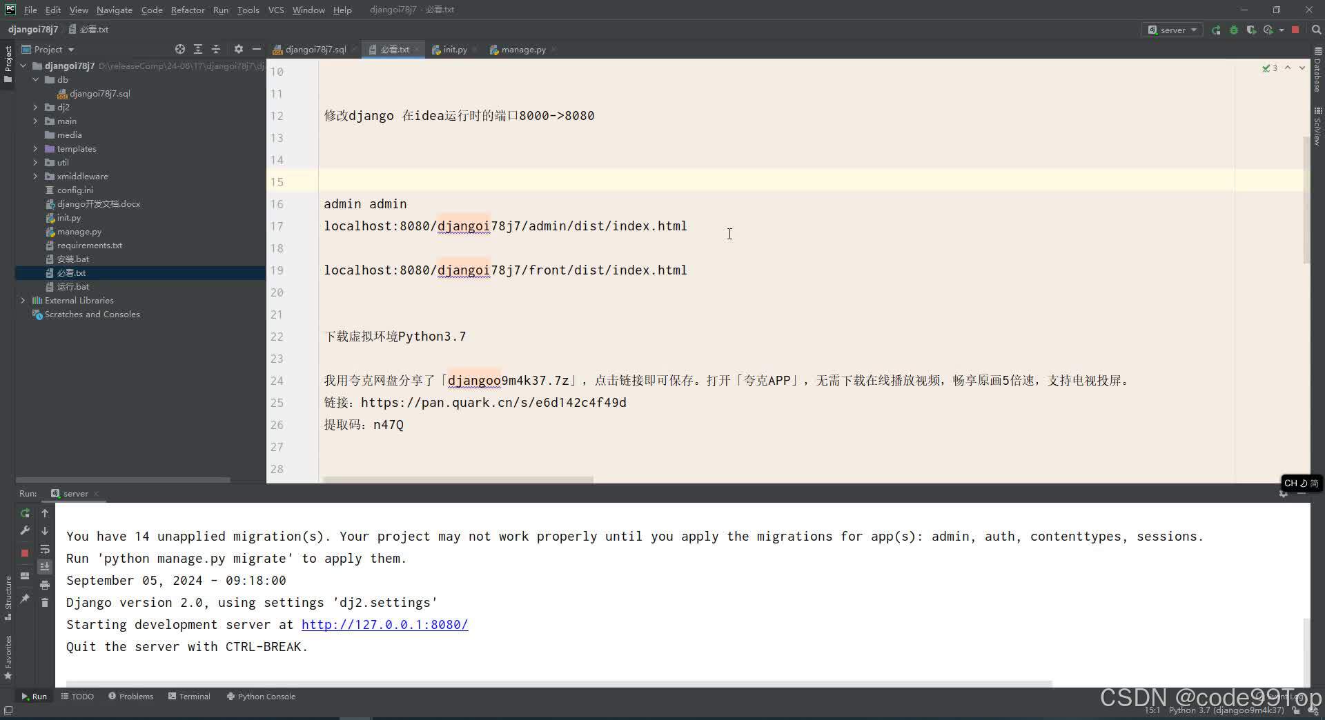Collapse all folders in Project tree
Viewport: 1325px width, 720px height.
point(216,49)
